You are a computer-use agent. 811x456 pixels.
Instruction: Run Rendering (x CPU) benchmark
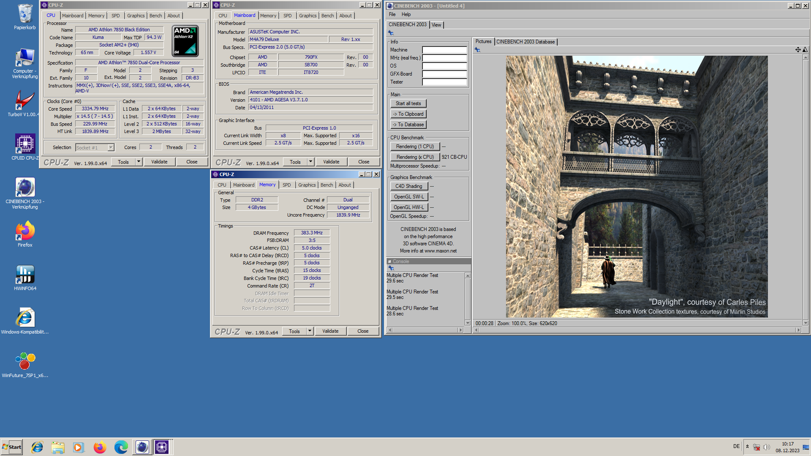click(x=415, y=157)
